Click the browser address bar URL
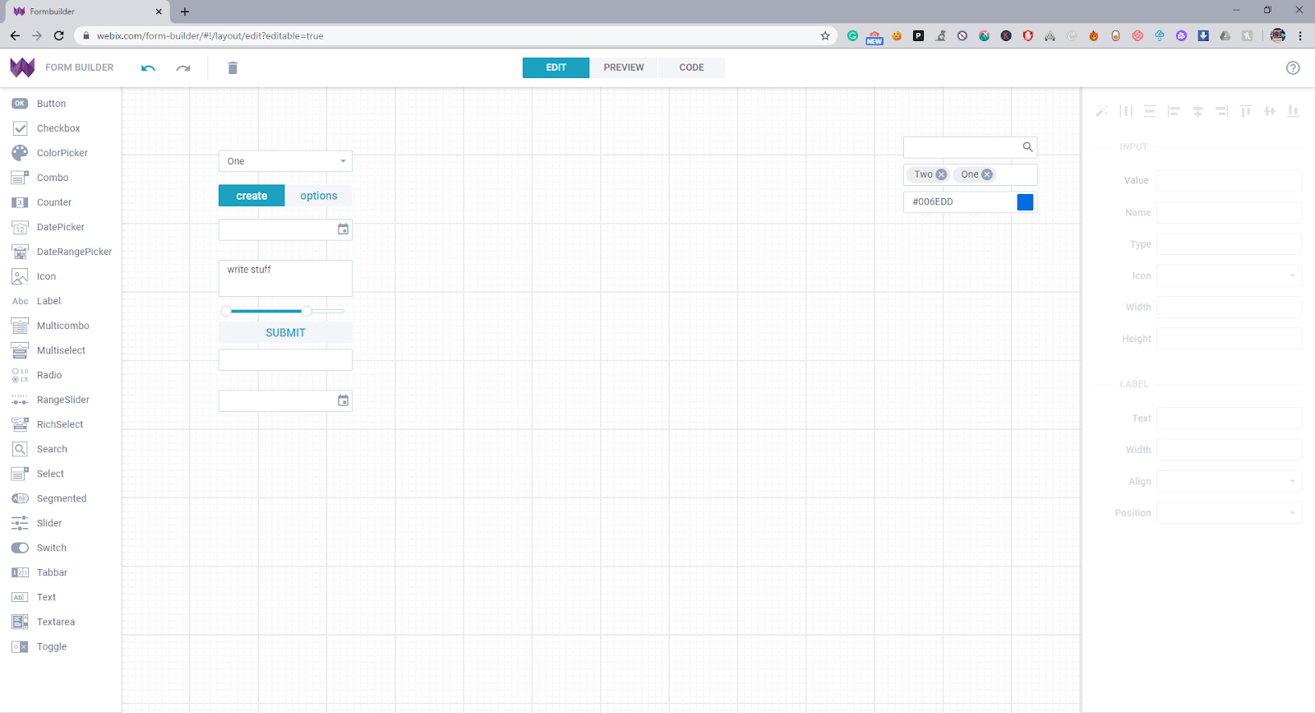 [x=210, y=36]
